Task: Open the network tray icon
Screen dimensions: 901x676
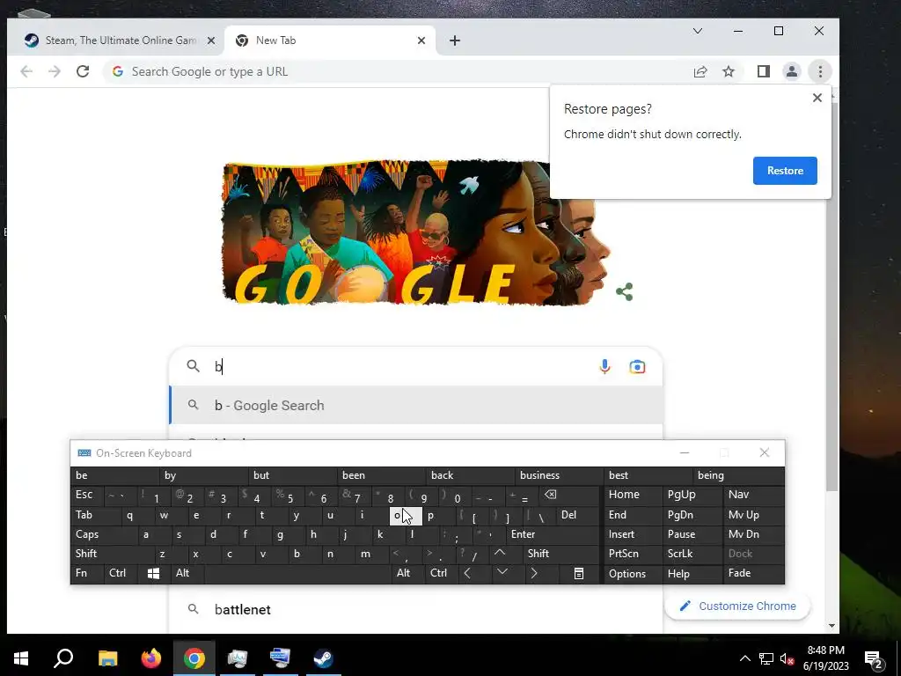Action: 766,658
